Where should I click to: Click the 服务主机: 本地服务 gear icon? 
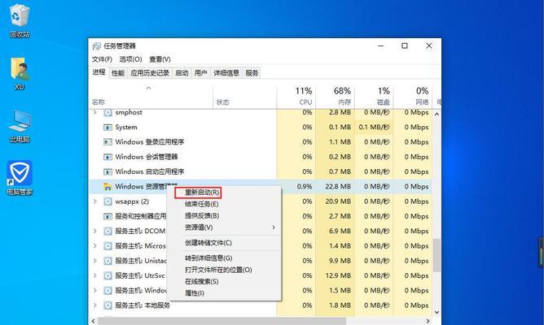[107, 305]
